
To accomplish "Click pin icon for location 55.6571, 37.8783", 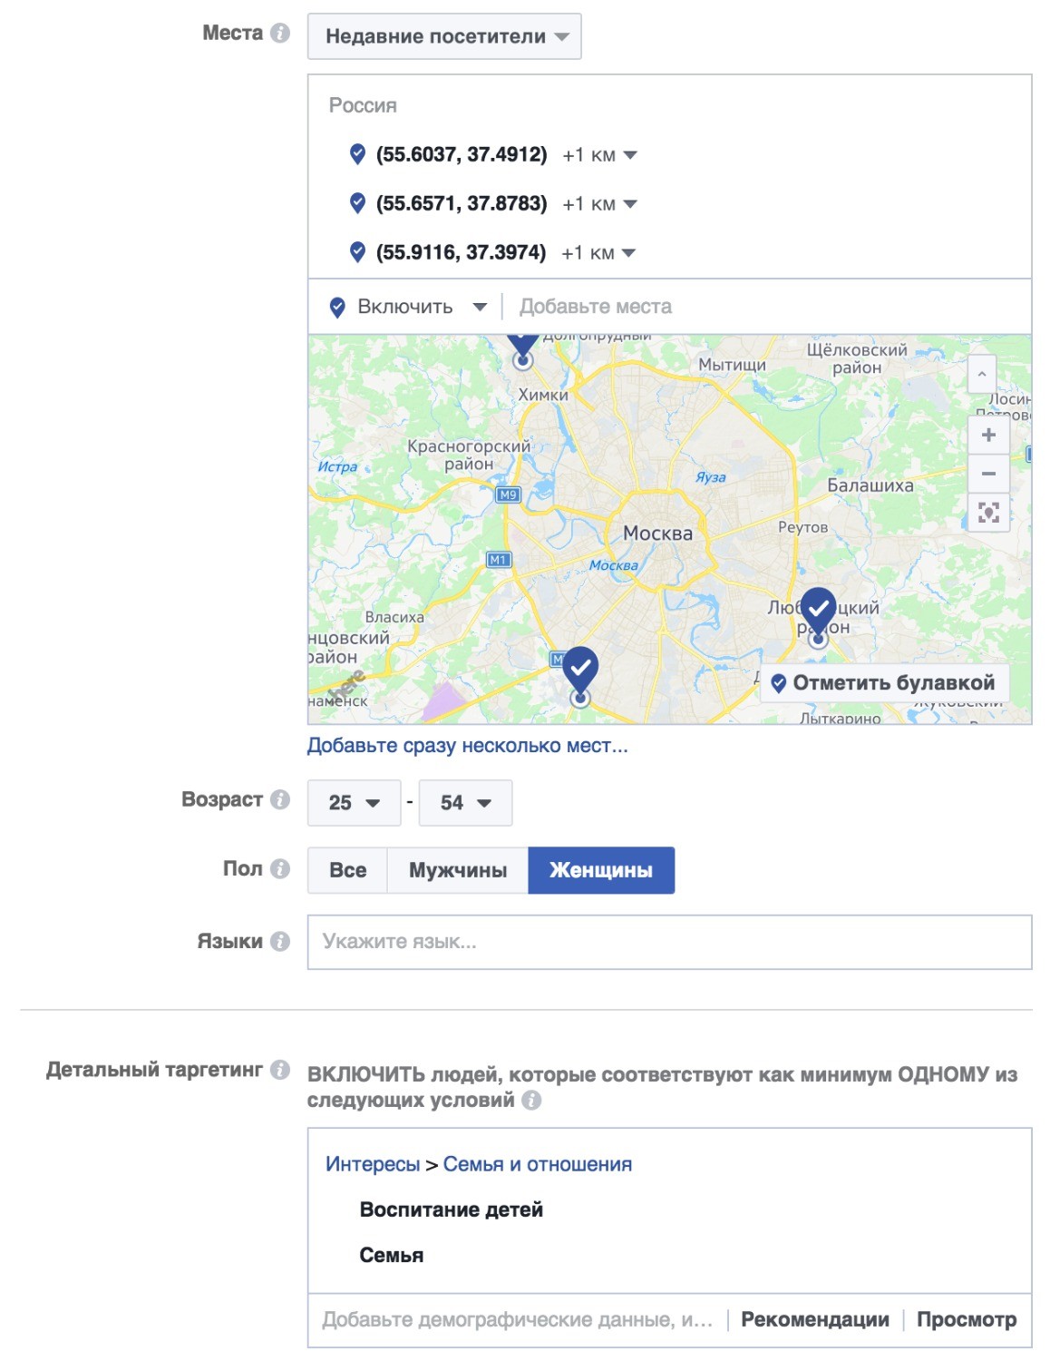I will tap(357, 203).
